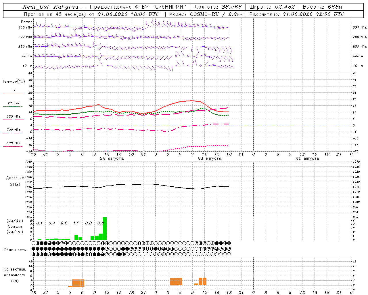Click the Конвективн. облачность panel label
Viewport: 368px width, 295px height.
(15, 275)
